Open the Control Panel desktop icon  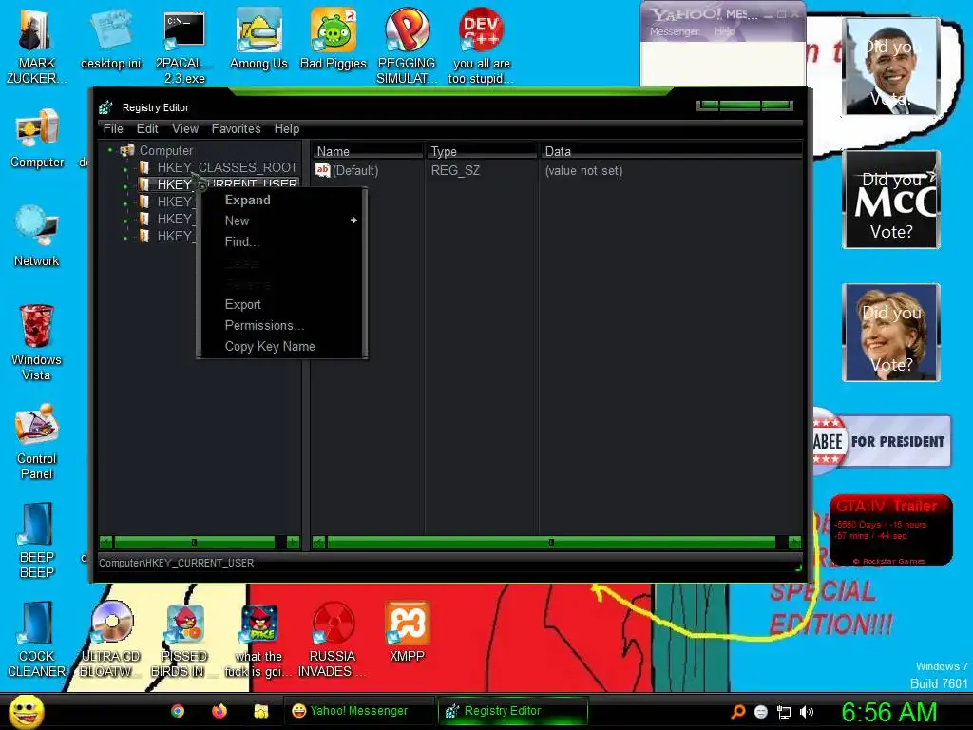click(x=37, y=441)
